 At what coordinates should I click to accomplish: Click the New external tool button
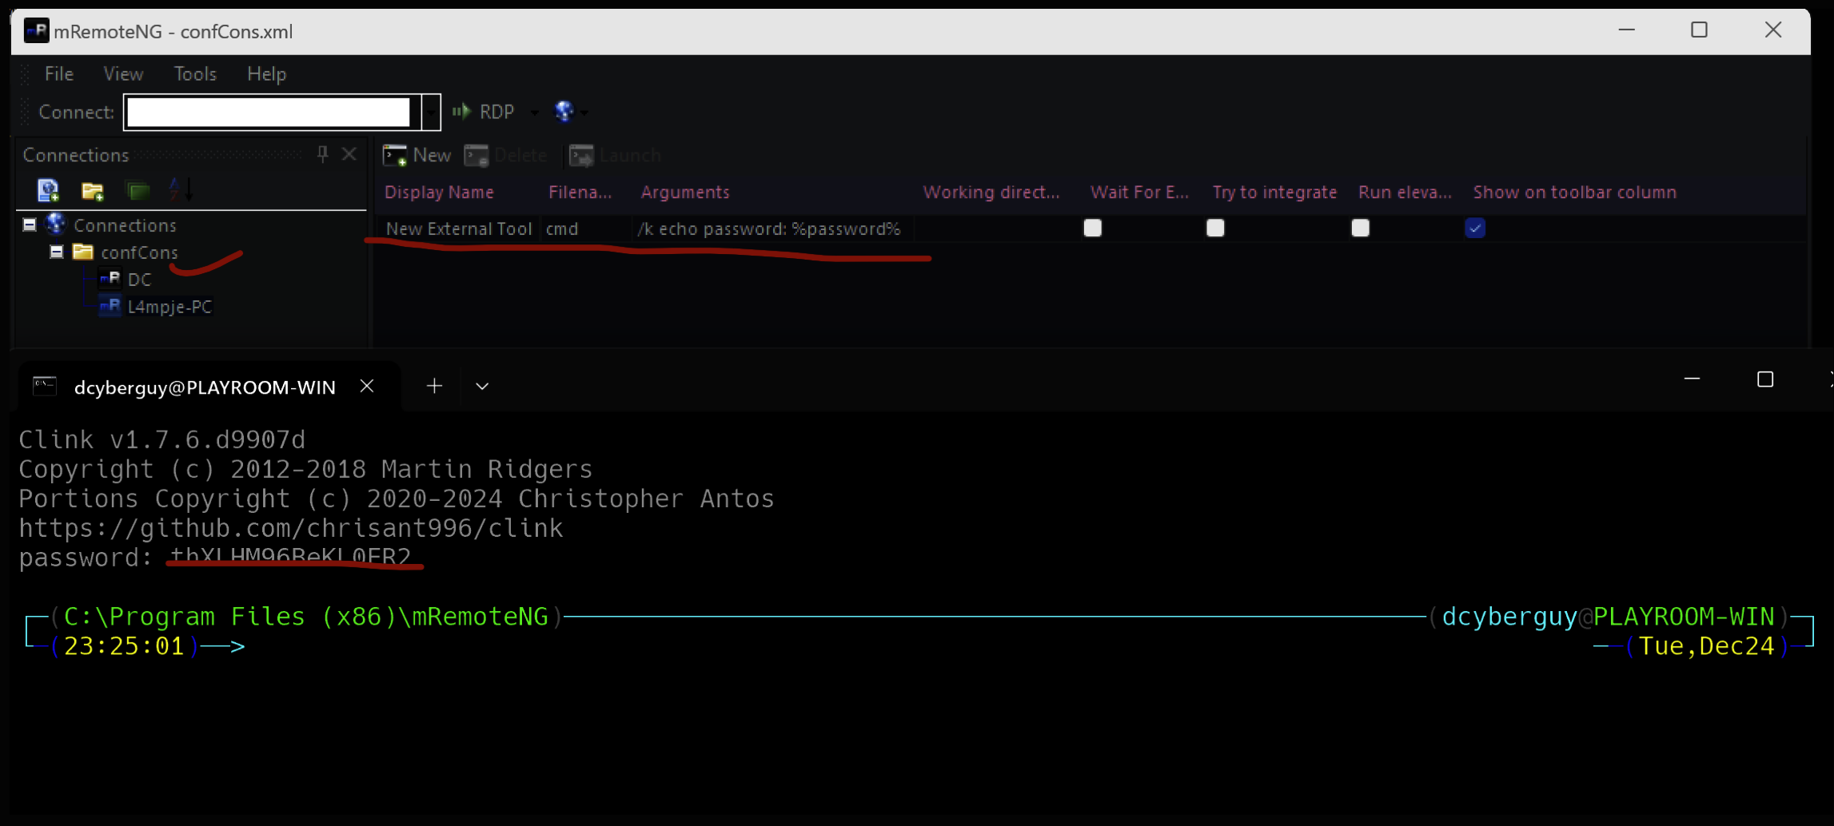[x=417, y=156]
